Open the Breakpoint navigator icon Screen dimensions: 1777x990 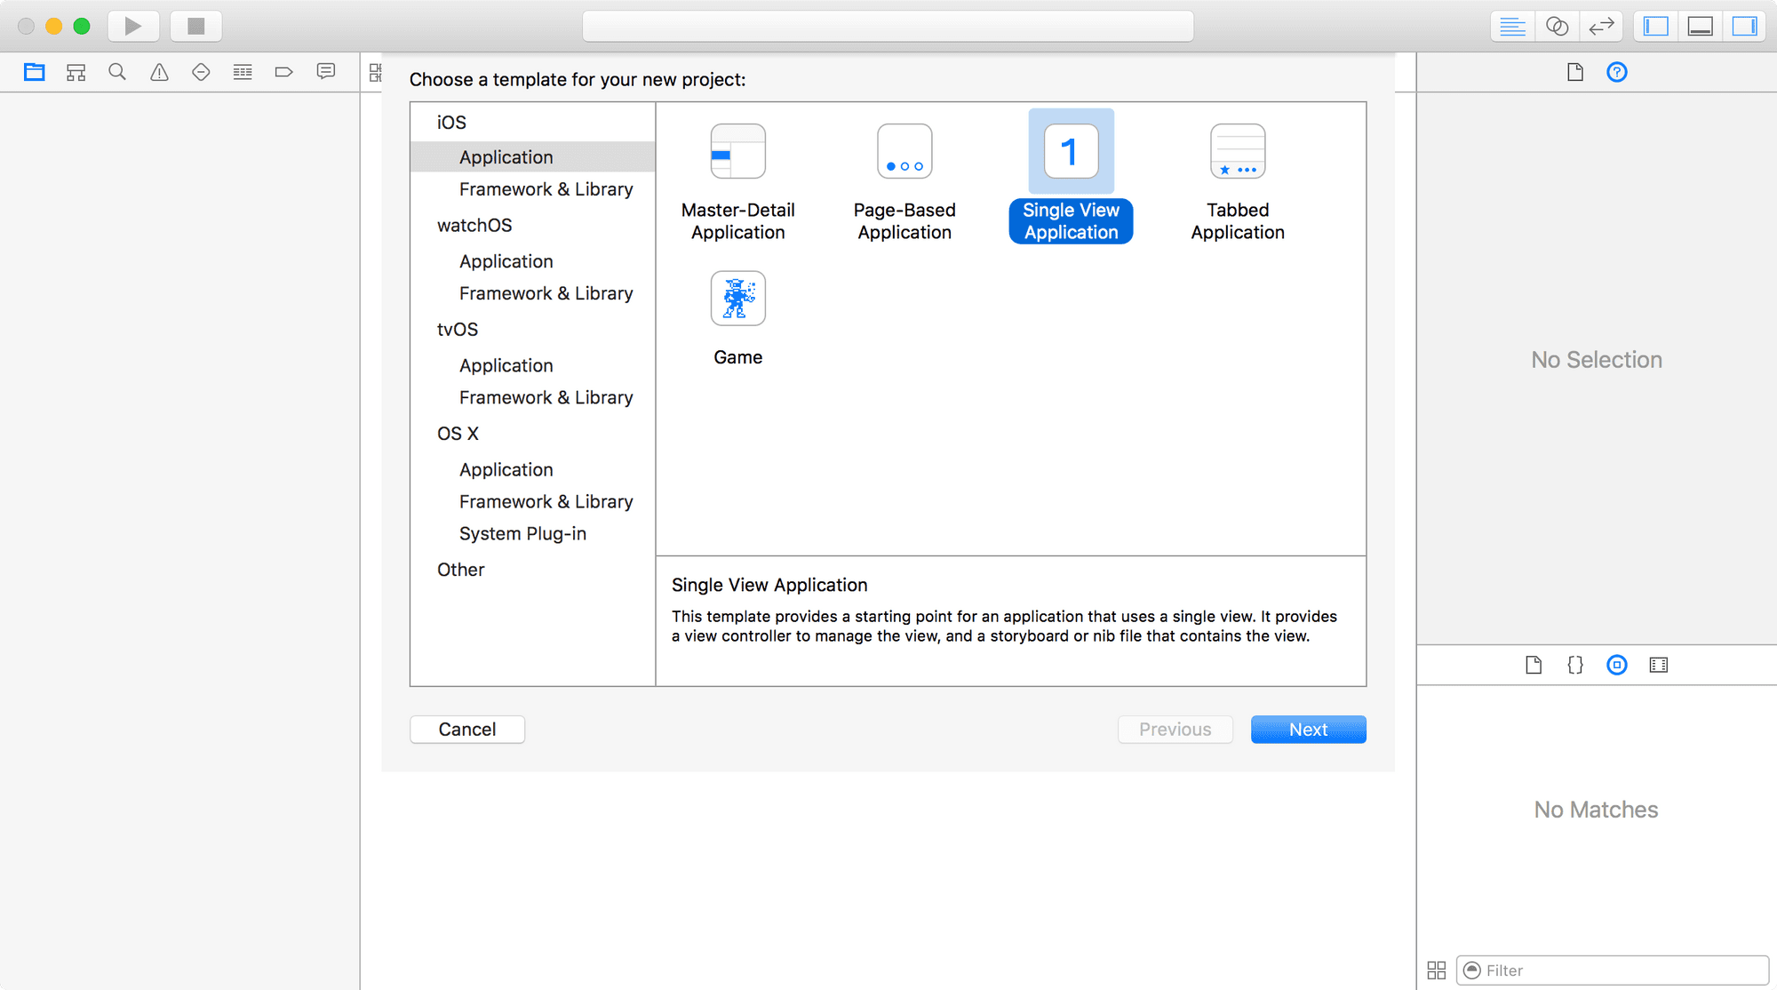pos(284,72)
